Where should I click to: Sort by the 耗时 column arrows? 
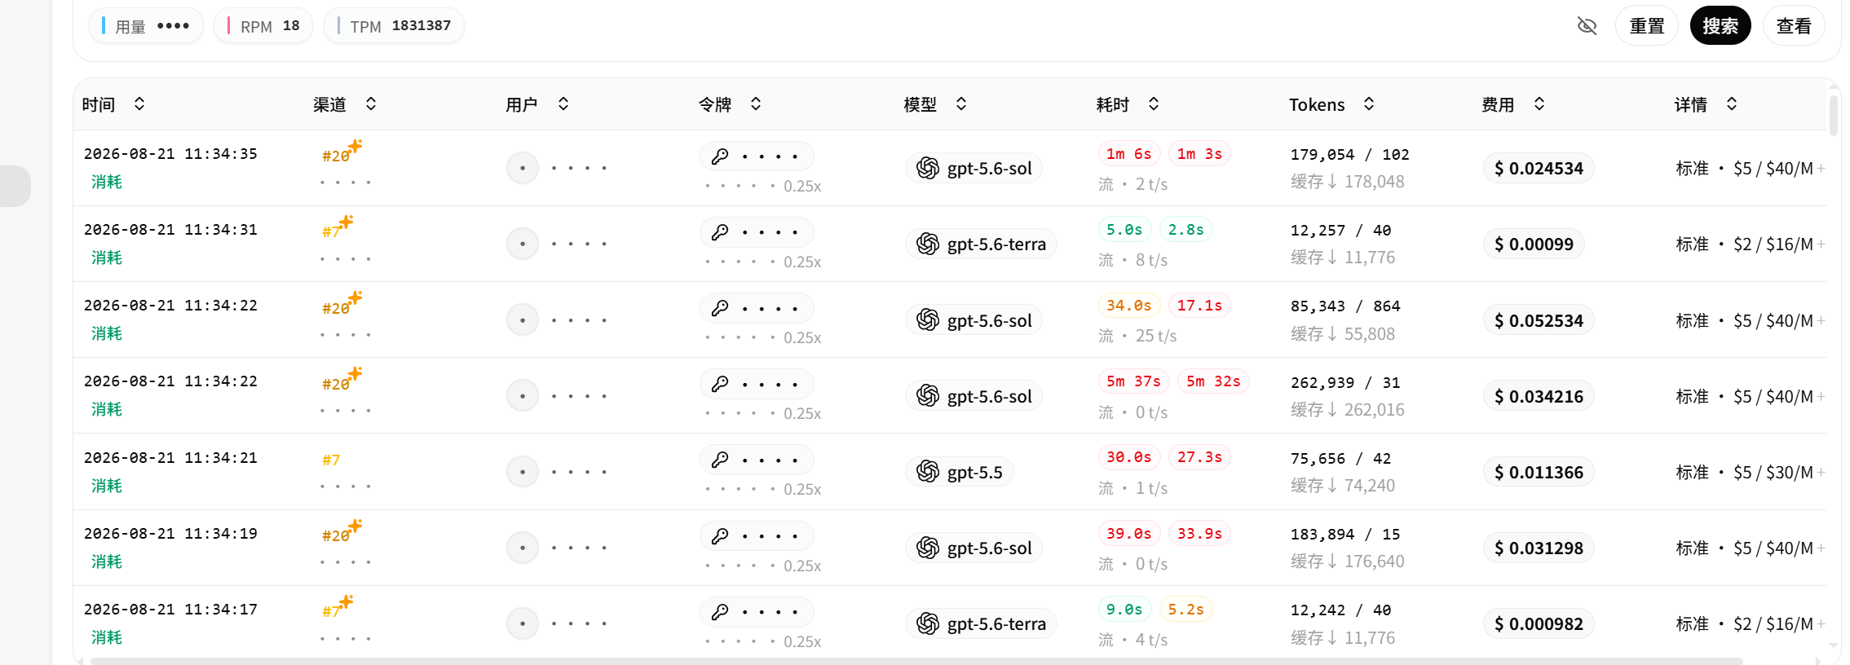tap(1154, 103)
